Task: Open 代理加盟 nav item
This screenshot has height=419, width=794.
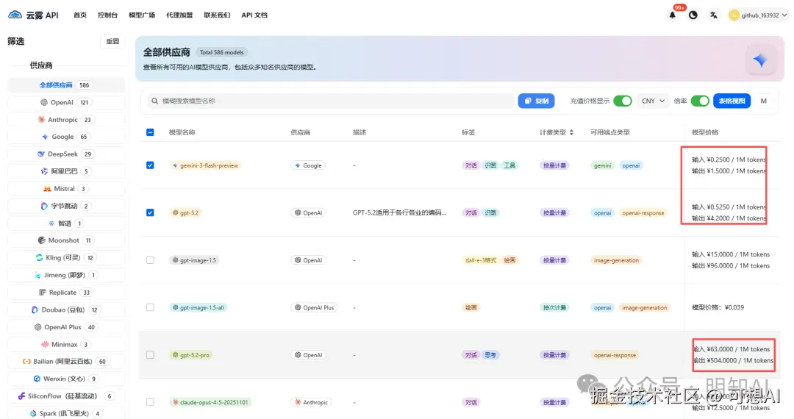Action: pyautogui.click(x=179, y=15)
